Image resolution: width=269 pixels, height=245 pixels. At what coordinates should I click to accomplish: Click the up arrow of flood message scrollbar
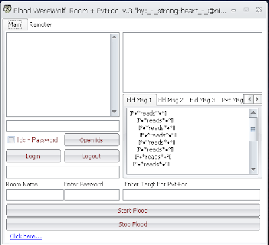pyautogui.click(x=253, y=112)
